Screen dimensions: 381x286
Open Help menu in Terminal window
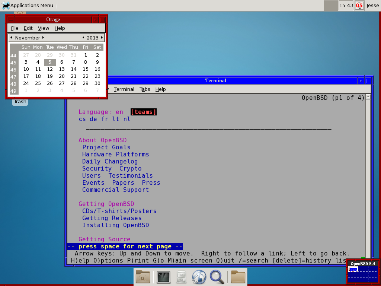[x=161, y=89]
